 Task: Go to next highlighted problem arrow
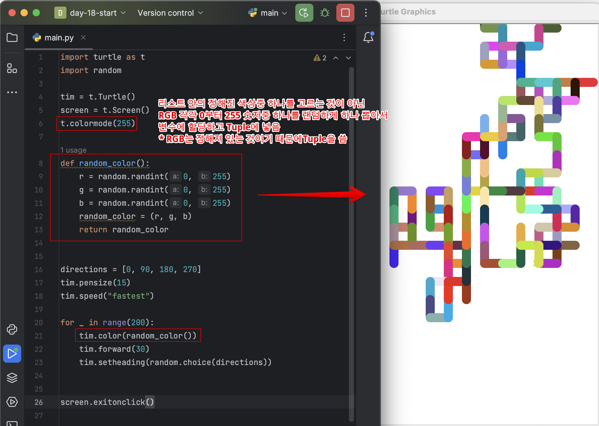click(x=348, y=58)
